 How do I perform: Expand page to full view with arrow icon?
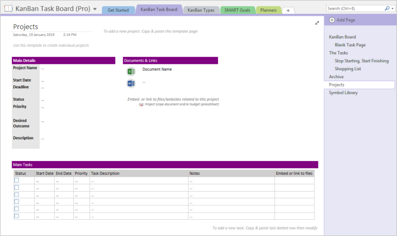point(317,23)
